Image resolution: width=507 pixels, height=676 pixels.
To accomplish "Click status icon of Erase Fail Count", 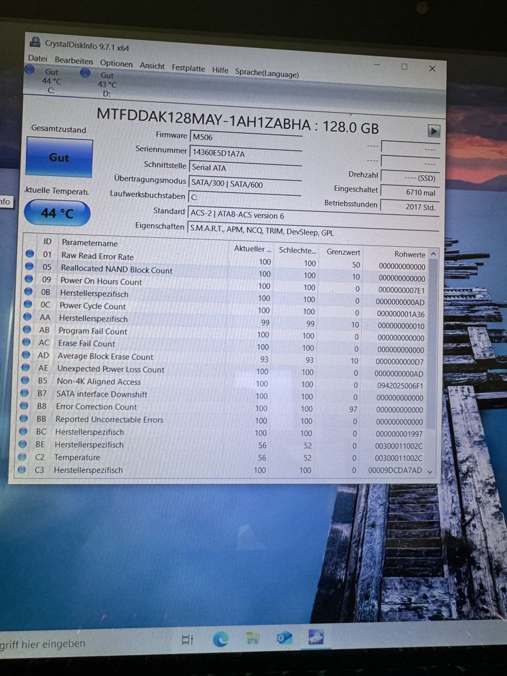I will [x=26, y=342].
